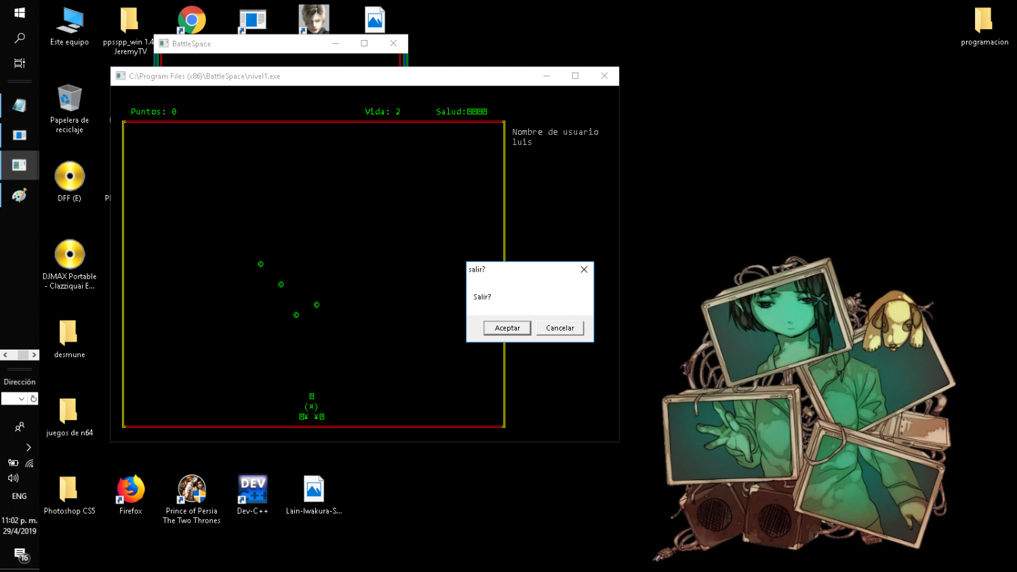
Task: Switch to the second taskbar window icon
Action: (20, 135)
